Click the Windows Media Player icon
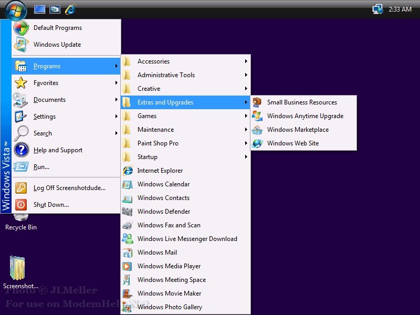This screenshot has height=315, width=420. click(127, 266)
